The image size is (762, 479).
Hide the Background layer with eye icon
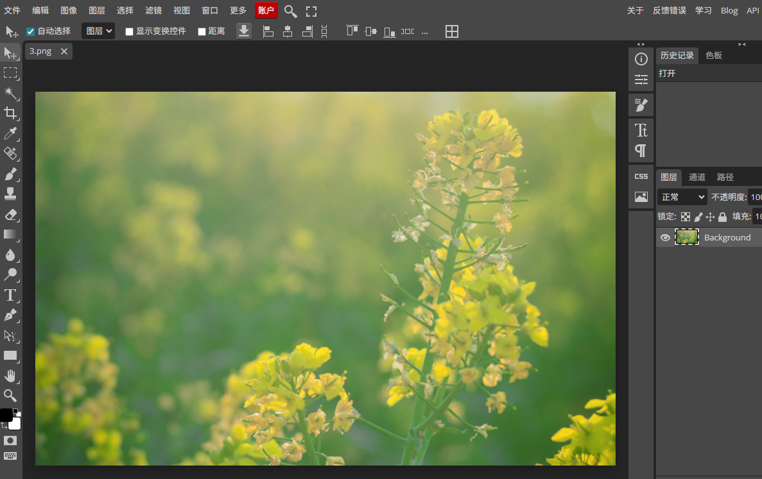tap(665, 237)
